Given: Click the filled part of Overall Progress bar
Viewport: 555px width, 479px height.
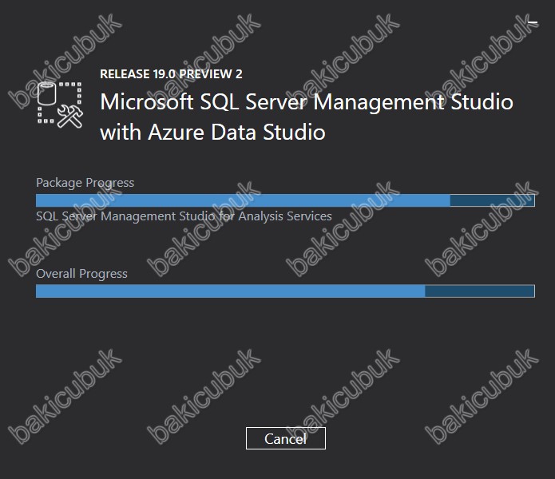Looking at the screenshot, I should click(231, 291).
